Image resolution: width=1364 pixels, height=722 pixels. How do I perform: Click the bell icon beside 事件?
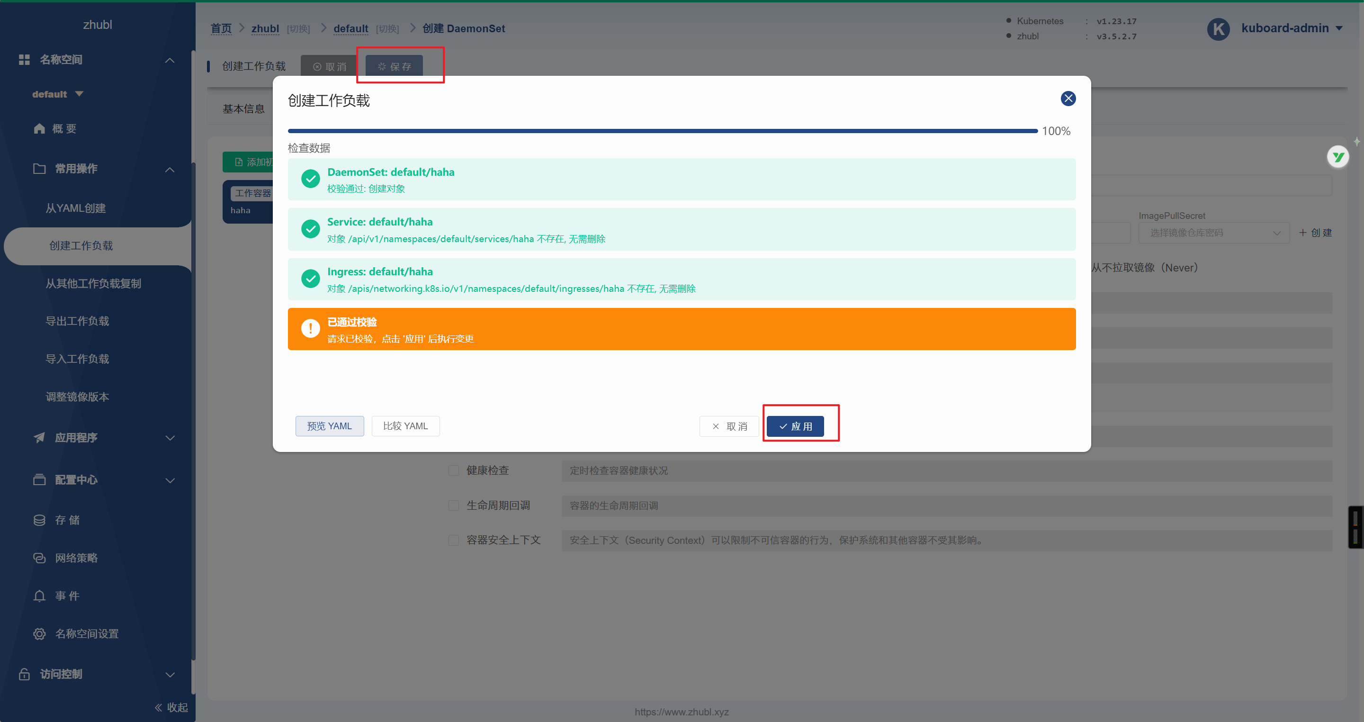[39, 596]
